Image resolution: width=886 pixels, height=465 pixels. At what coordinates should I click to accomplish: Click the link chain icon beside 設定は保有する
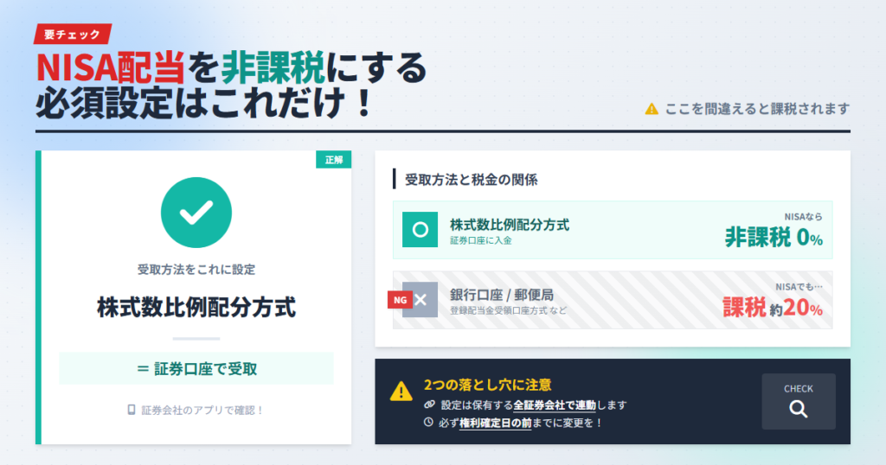[x=429, y=404]
